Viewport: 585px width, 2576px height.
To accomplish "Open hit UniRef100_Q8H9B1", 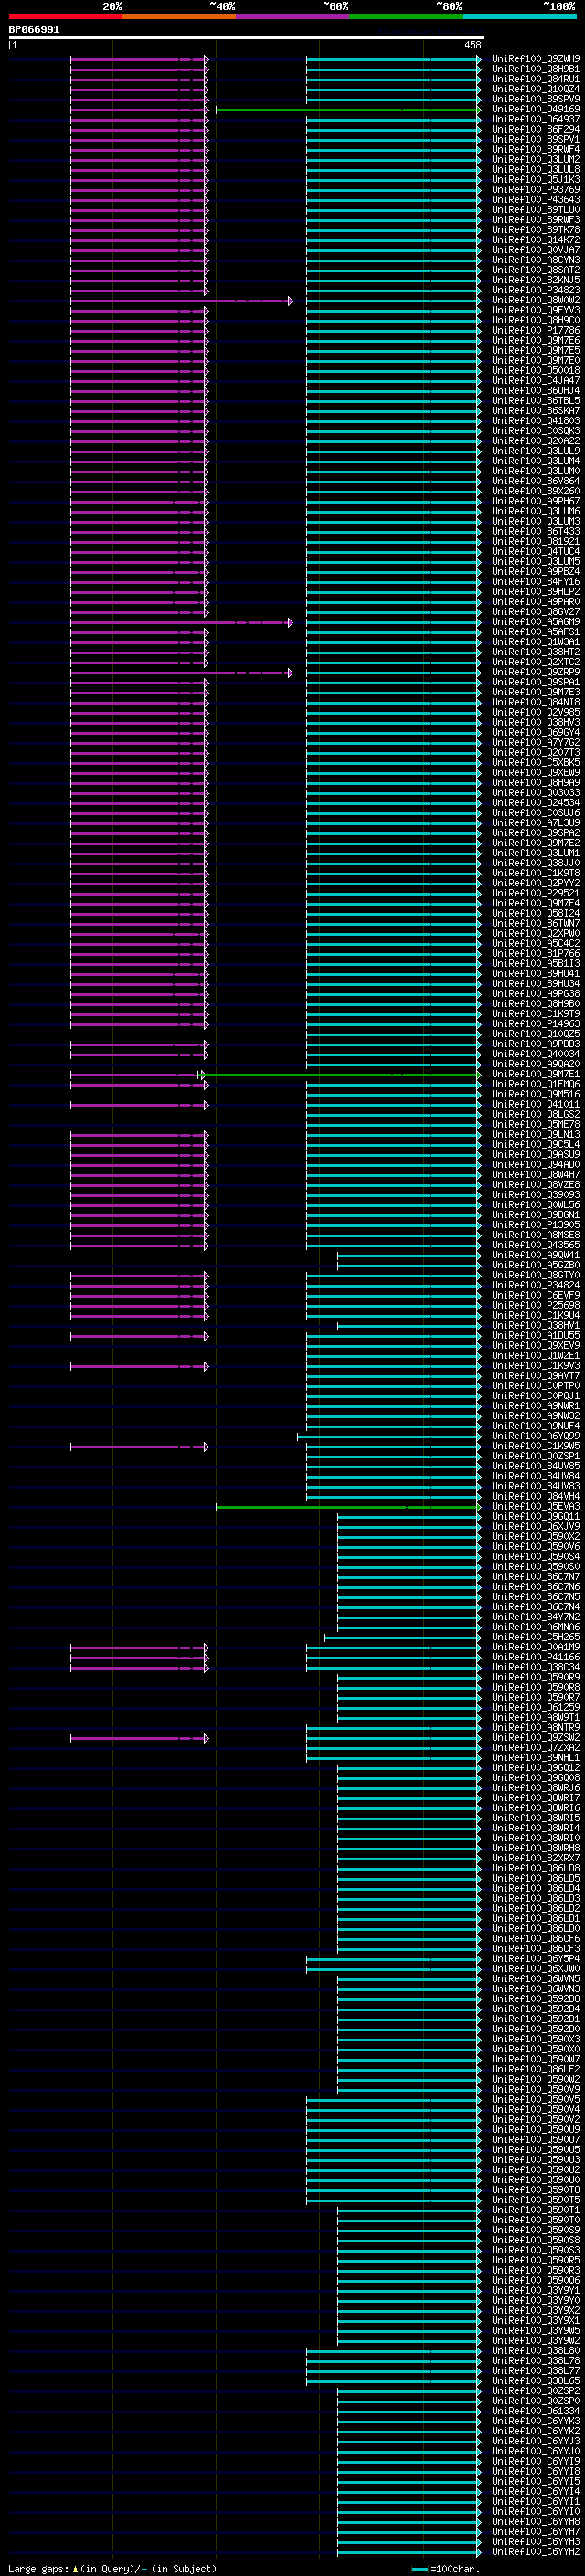I will point(536,69).
